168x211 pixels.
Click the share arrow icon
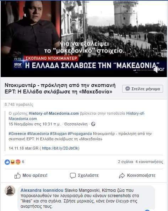coord(122,175)
